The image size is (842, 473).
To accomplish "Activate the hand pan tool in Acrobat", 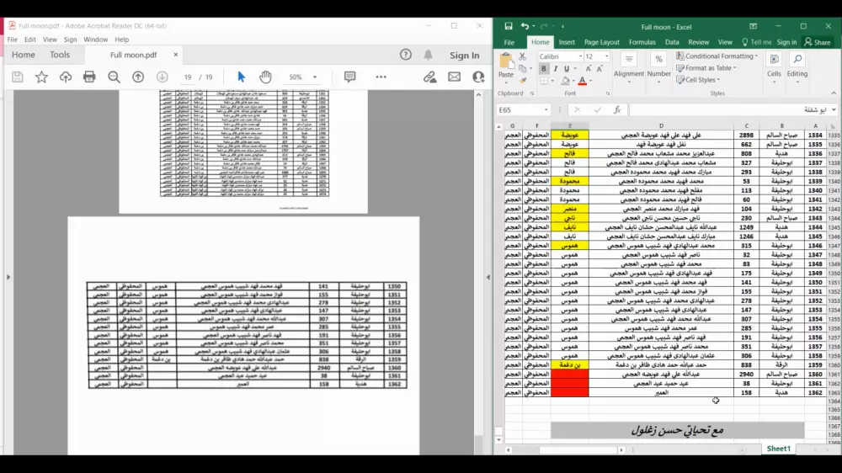I will (265, 77).
